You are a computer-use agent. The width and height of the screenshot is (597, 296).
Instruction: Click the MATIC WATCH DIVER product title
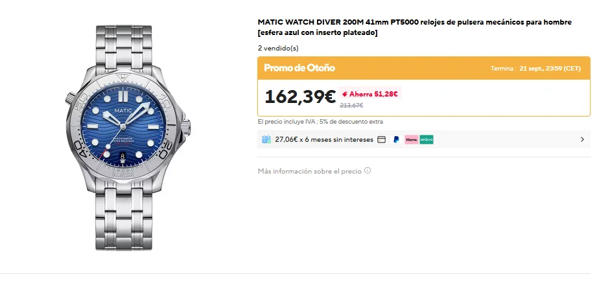pos(415,27)
